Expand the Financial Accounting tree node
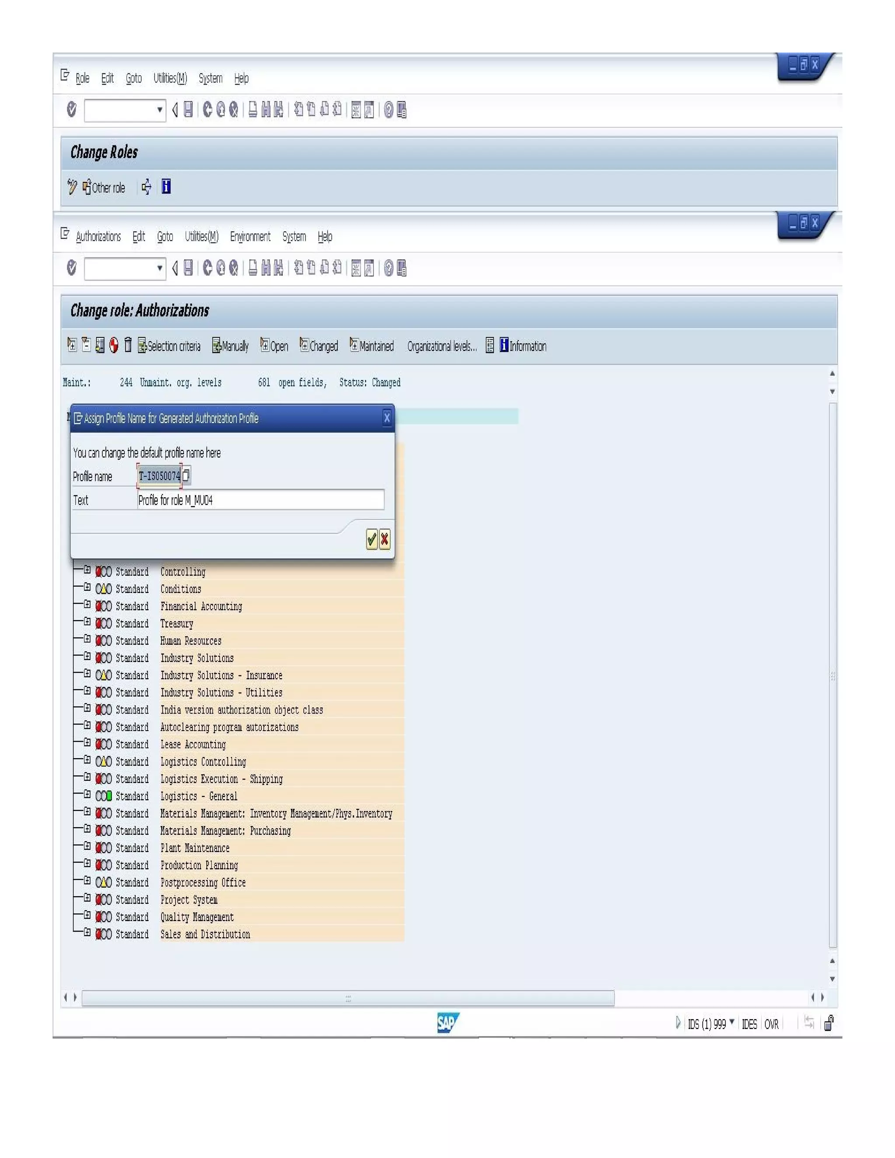This screenshot has width=895, height=1158. [87, 605]
